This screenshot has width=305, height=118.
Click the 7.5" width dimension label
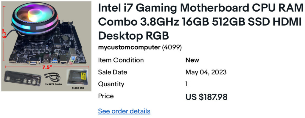47,67
